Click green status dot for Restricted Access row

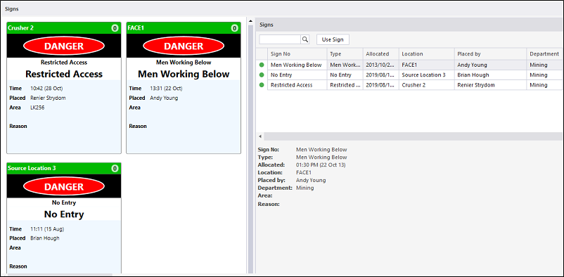pyautogui.click(x=262, y=85)
